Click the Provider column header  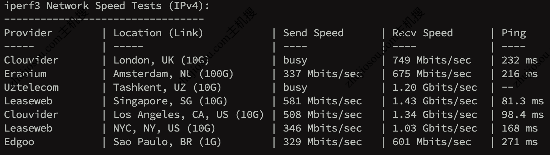[x=28, y=33]
